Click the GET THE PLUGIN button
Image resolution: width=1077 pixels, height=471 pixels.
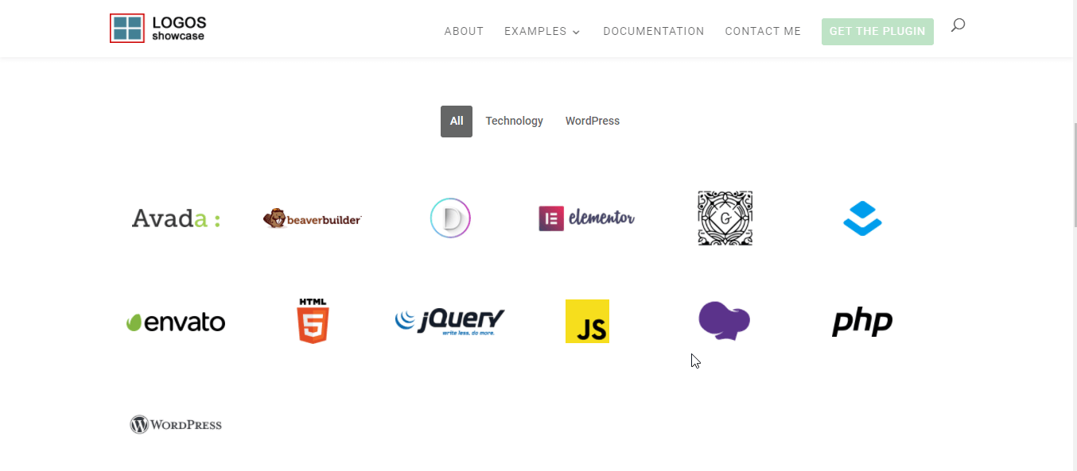pyautogui.click(x=877, y=31)
